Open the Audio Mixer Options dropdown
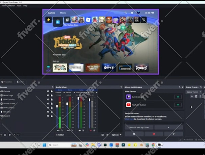 point(116,135)
